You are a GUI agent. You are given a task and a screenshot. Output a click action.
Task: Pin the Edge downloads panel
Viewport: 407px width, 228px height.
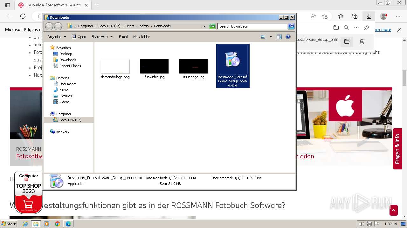[367, 28]
